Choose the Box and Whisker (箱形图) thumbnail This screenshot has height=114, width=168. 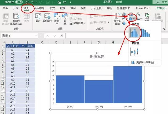pyautogui.click(x=135, y=52)
